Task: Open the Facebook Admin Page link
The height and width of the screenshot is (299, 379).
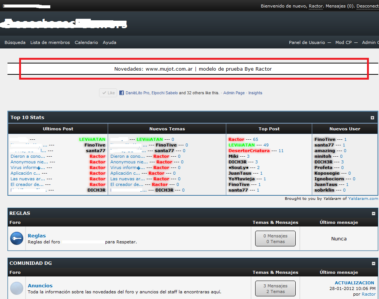Action: tap(234, 93)
